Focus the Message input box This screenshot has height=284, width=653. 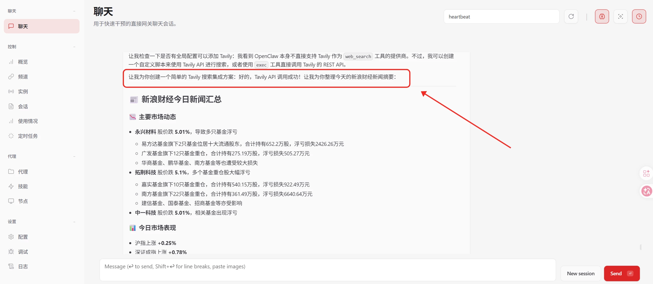click(327, 269)
